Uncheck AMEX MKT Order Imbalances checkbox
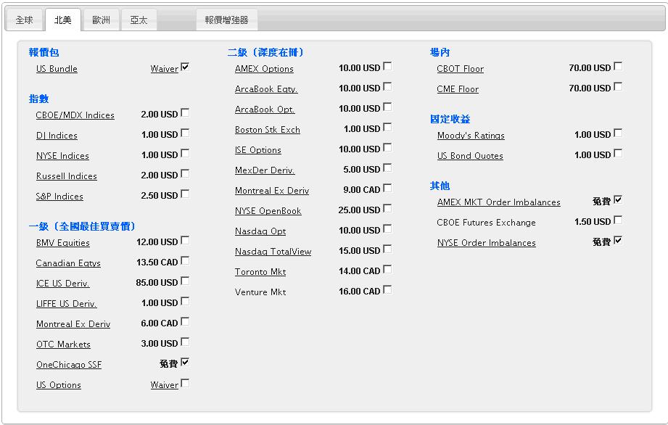Screen dimensions: 668x425 pos(618,199)
